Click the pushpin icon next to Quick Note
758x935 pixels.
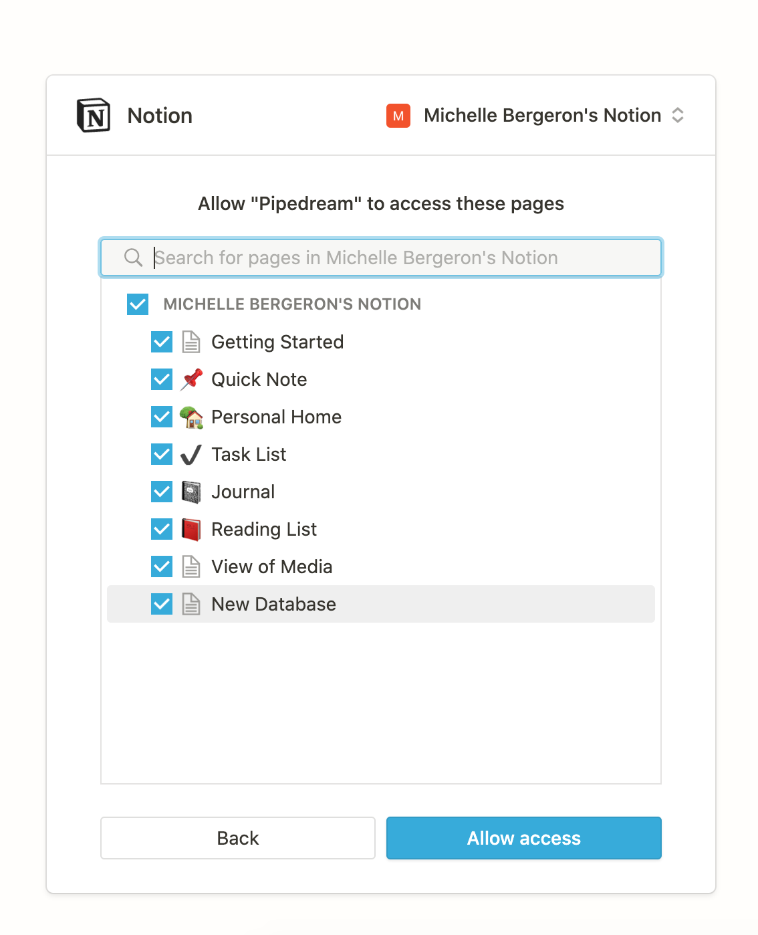[x=191, y=379]
